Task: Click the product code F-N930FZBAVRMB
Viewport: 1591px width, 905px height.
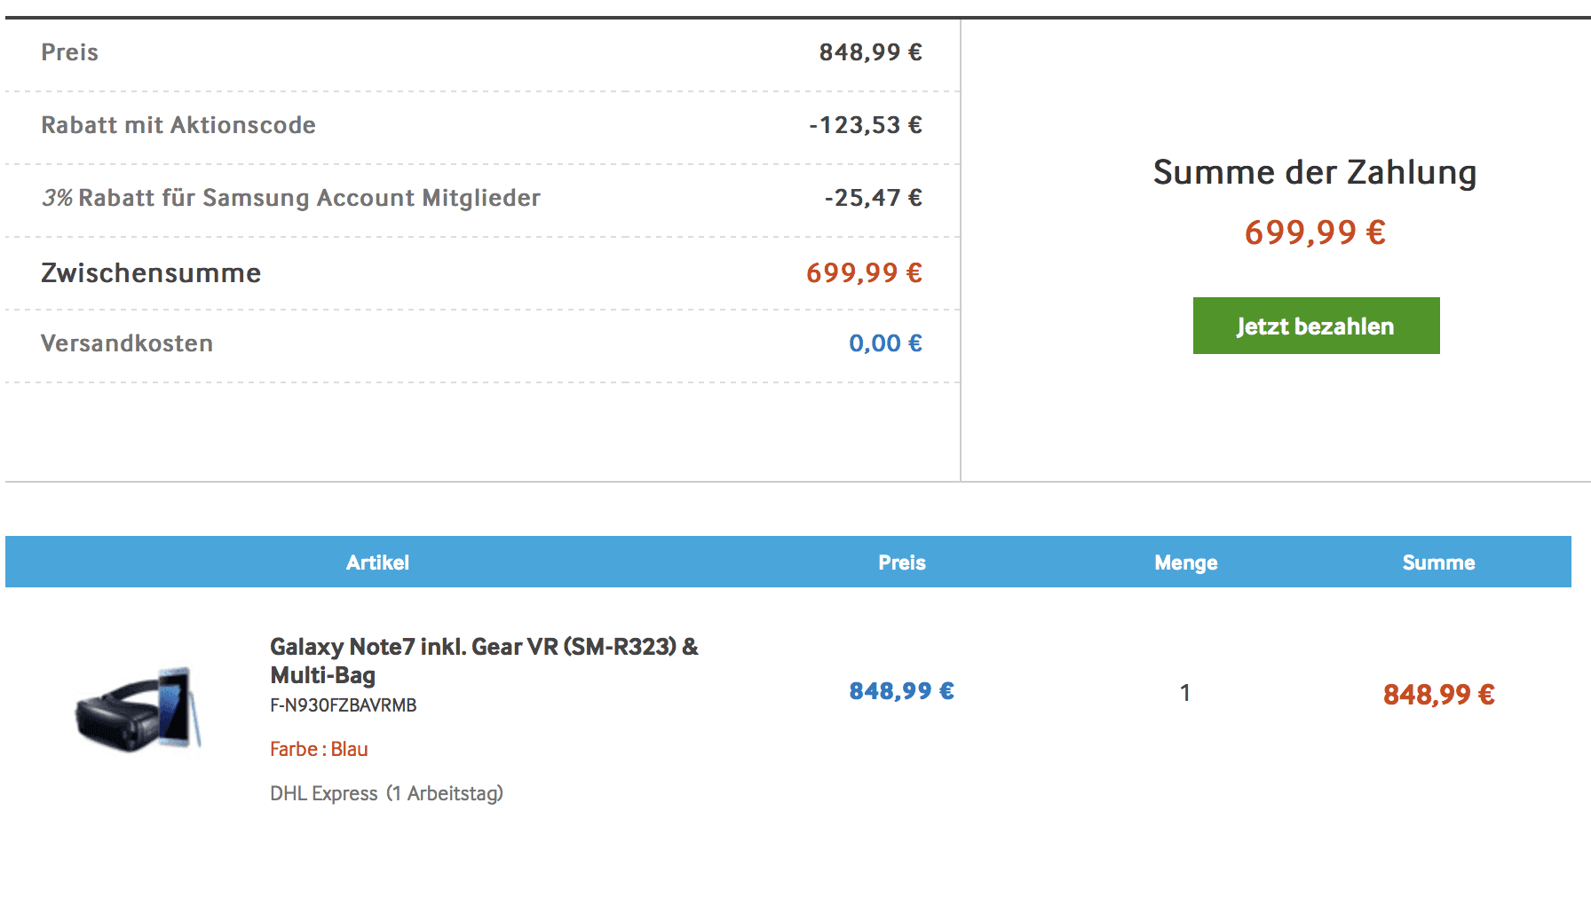Action: [344, 705]
